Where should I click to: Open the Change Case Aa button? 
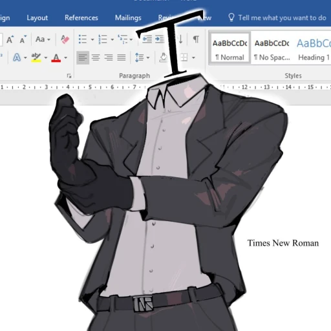(40, 39)
